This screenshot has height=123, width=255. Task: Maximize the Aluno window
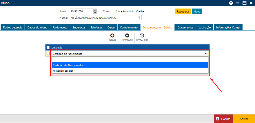244,3
